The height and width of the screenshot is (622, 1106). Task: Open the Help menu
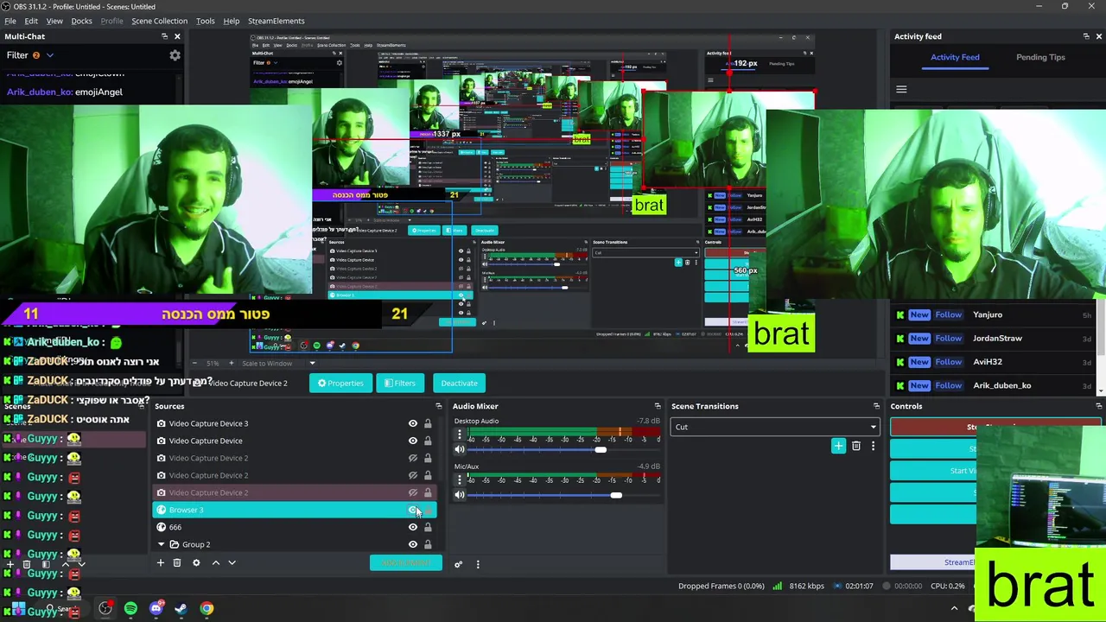click(x=231, y=21)
